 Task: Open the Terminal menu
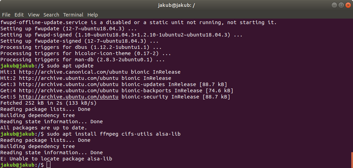pyautogui.click(x=73, y=15)
